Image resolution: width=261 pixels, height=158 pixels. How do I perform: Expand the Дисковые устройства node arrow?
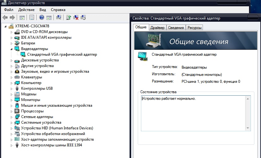point(11,60)
